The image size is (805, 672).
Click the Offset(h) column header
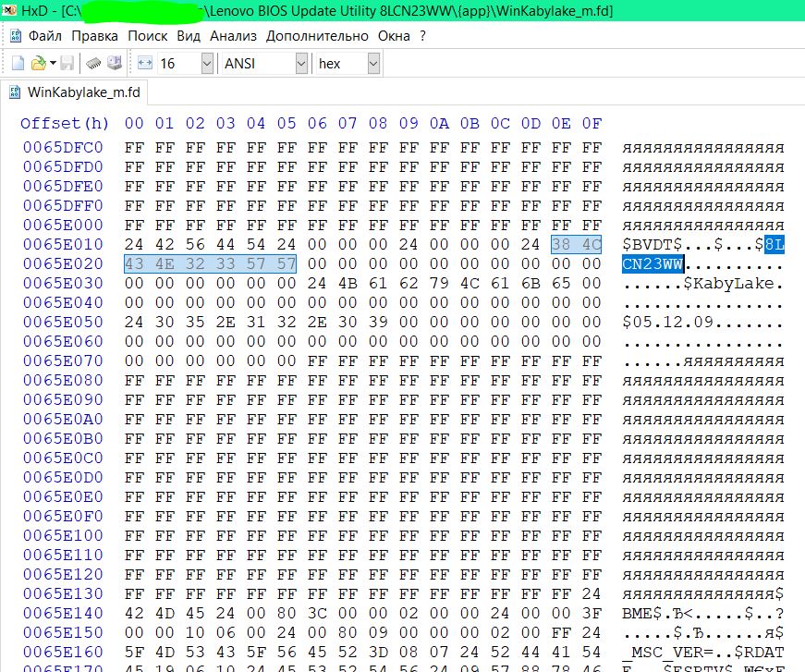(65, 124)
